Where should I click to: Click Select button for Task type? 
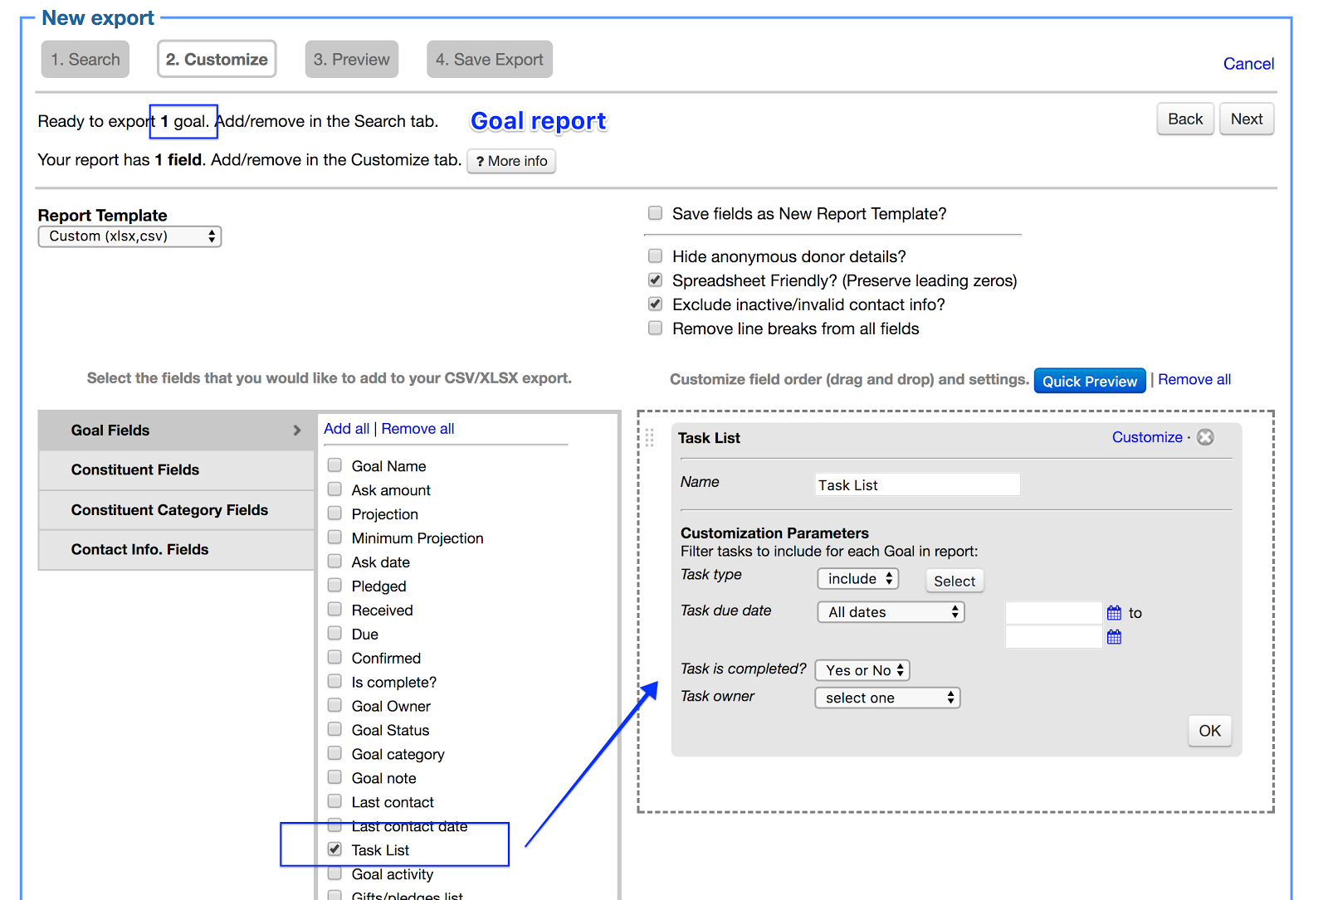(x=954, y=581)
